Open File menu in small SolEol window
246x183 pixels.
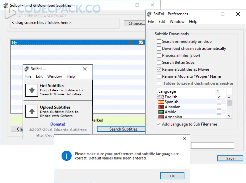coord(28,76)
